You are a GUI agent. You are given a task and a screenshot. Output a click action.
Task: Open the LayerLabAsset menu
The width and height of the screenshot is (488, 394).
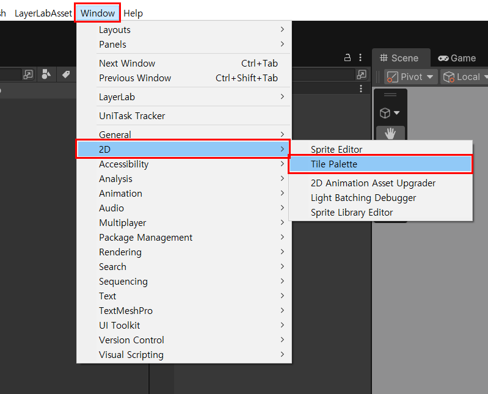click(43, 13)
